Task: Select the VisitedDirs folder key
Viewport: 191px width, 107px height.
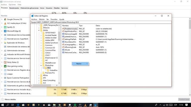Action: click(53, 70)
